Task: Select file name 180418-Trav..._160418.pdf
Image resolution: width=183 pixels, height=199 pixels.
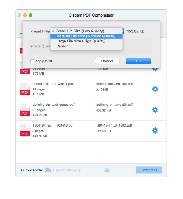Action: pos(53,125)
